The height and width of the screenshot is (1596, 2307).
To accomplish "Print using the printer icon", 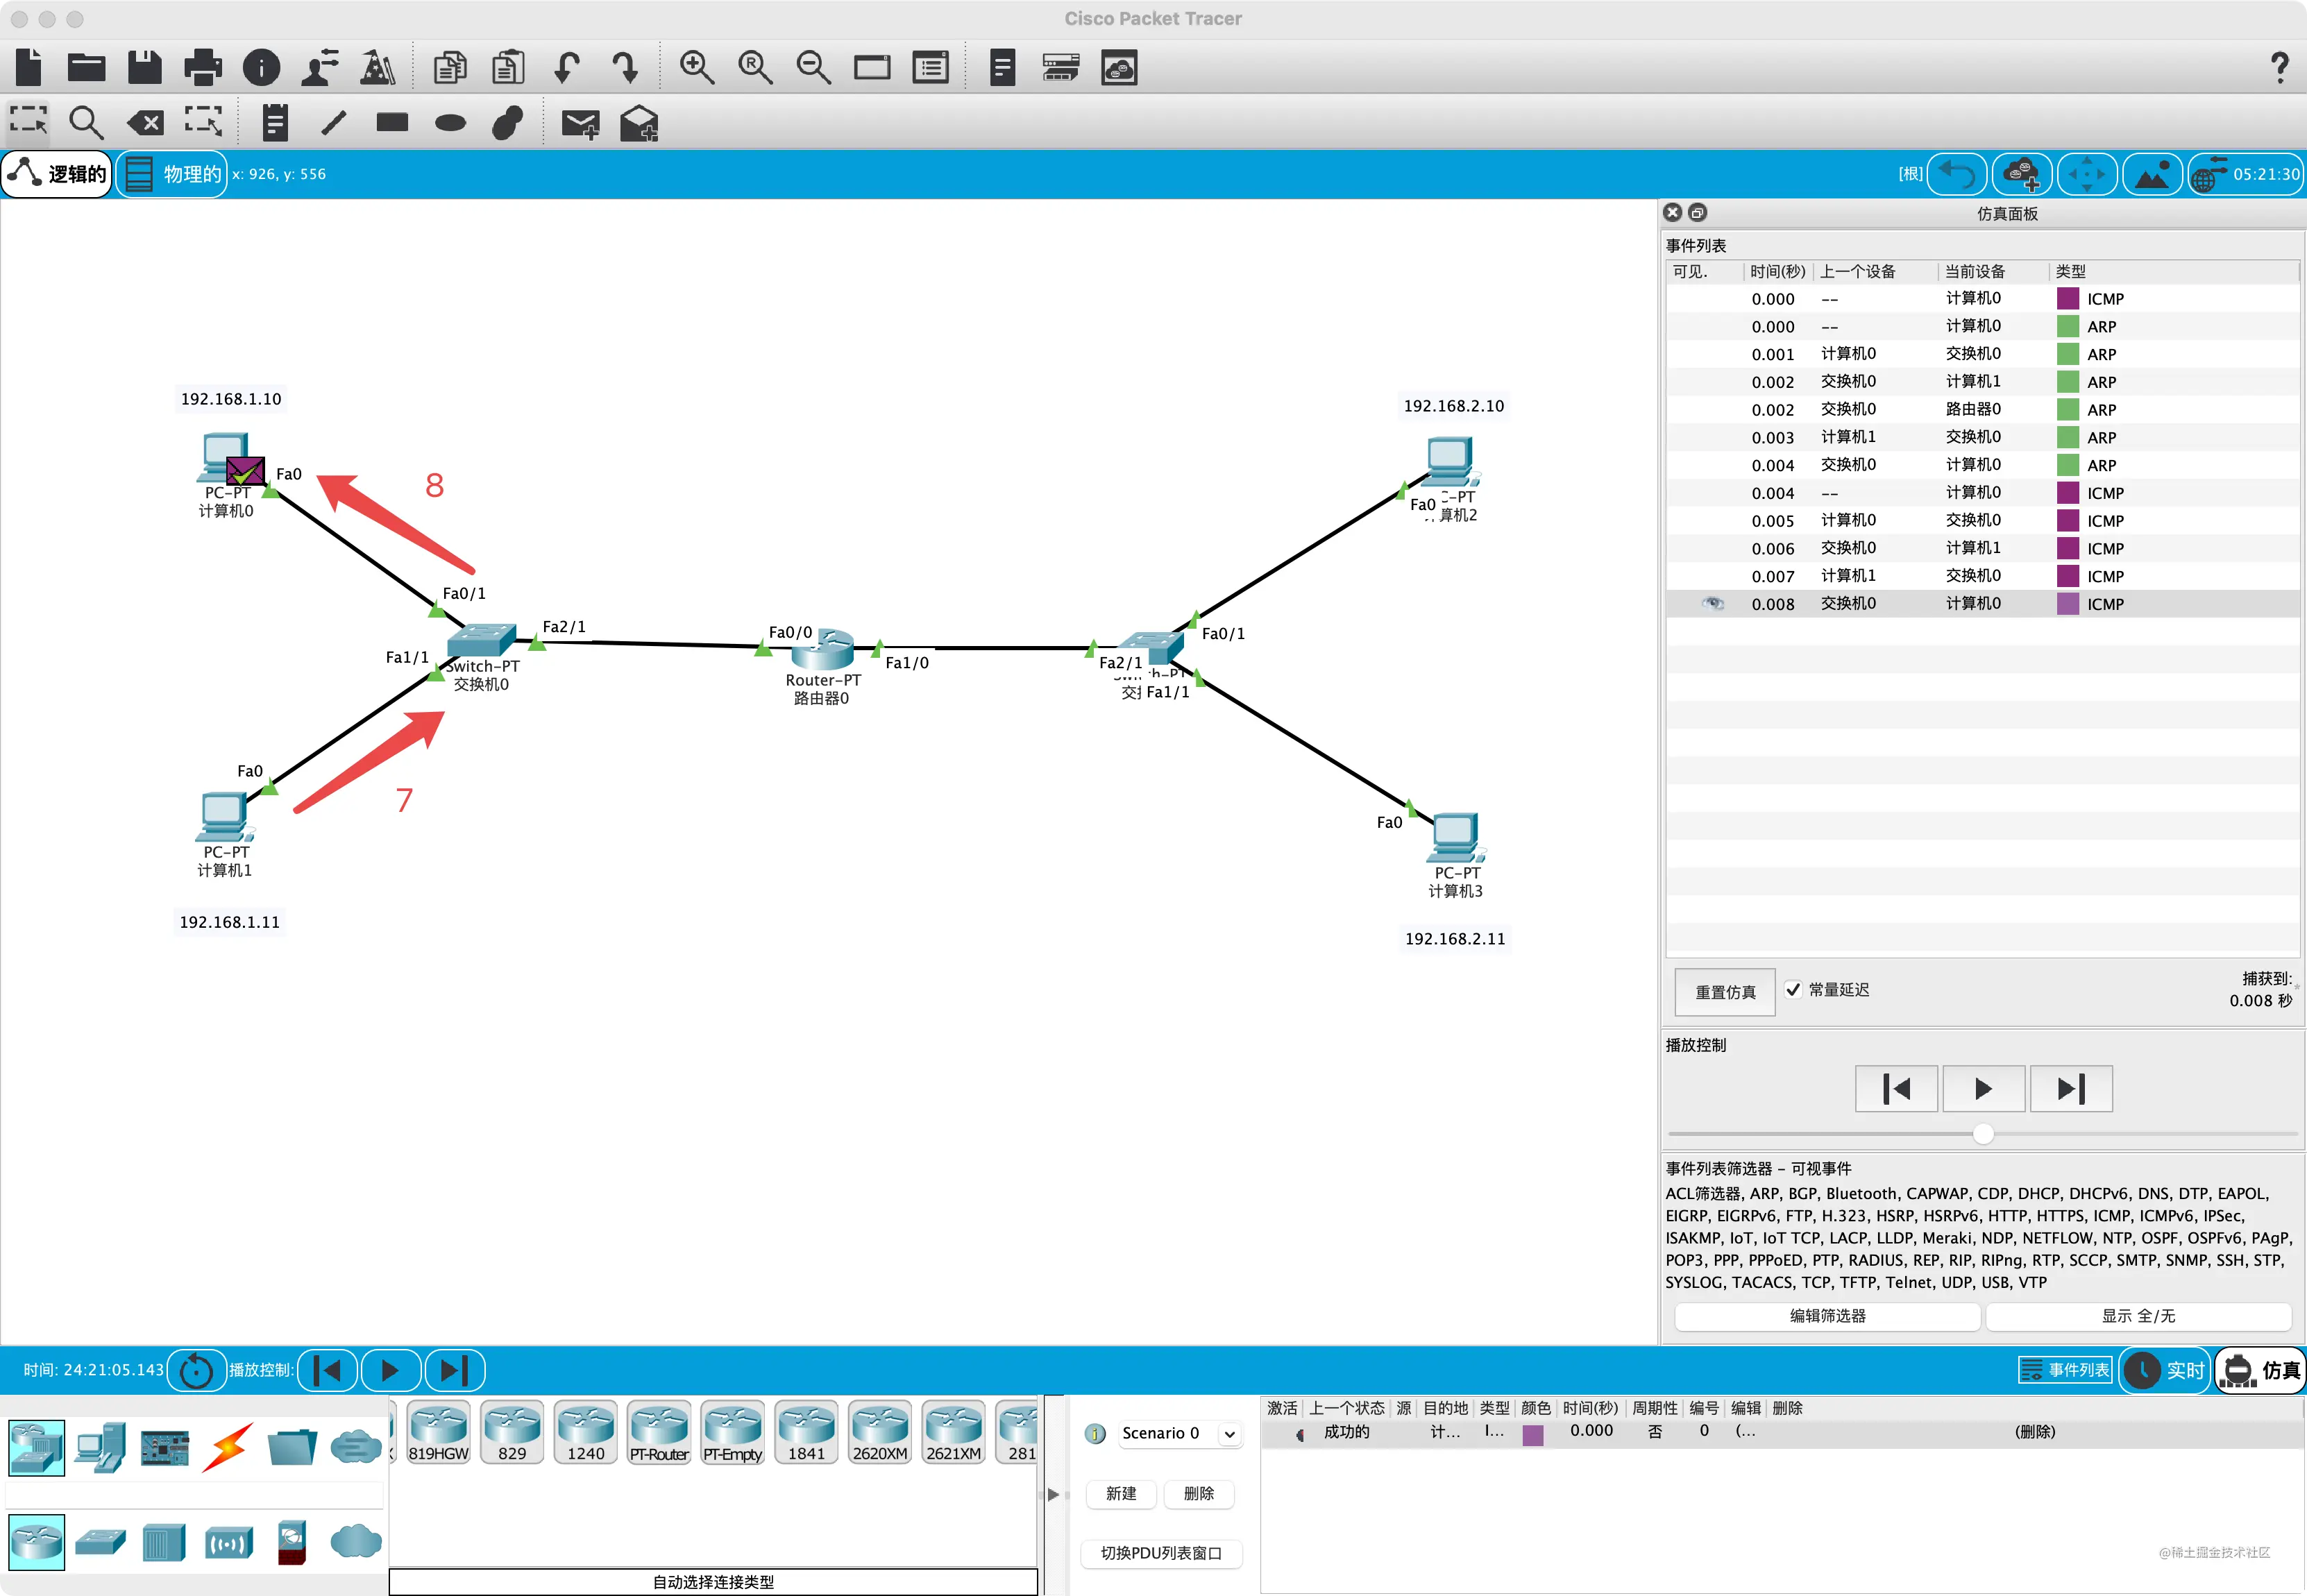I will 203,67.
